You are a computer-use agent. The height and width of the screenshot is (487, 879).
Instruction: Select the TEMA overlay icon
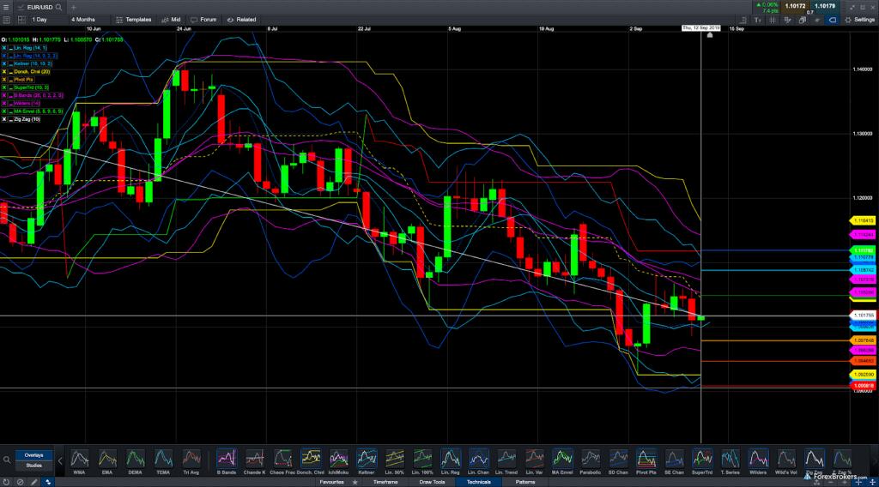163,460
